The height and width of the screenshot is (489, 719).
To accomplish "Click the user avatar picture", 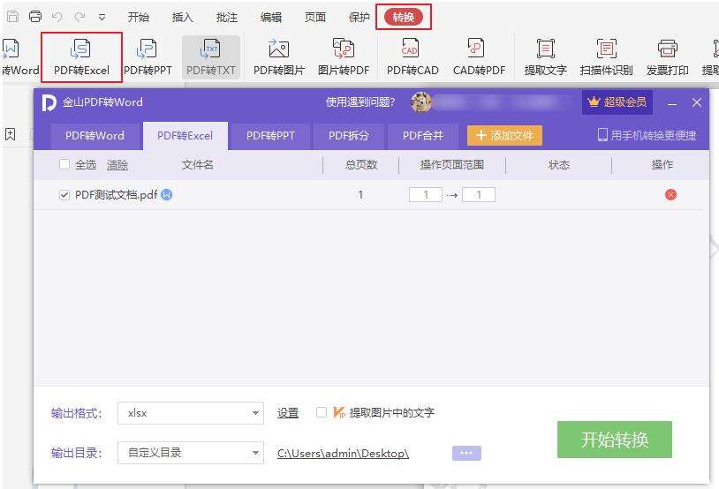I will pyautogui.click(x=421, y=102).
